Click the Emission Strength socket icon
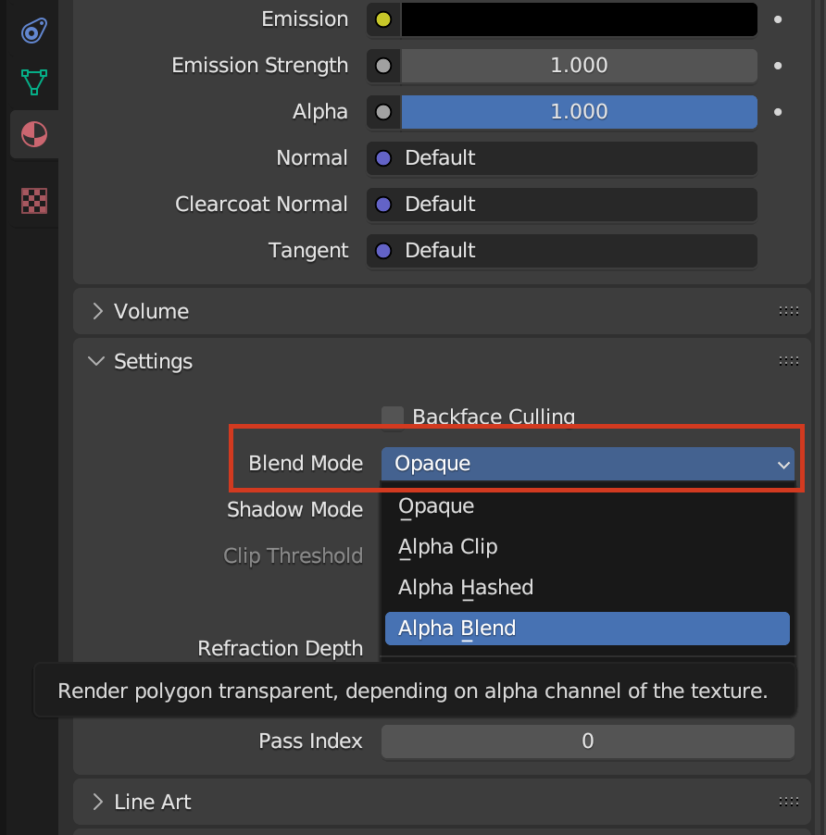 point(383,66)
